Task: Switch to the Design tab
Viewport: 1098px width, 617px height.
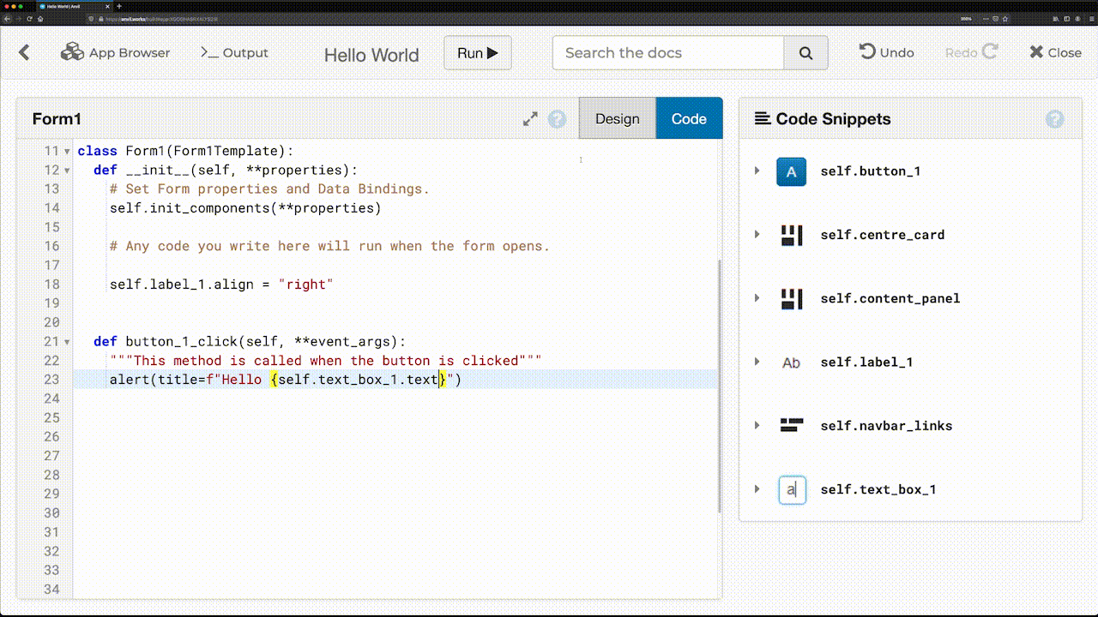Action: pyautogui.click(x=617, y=118)
